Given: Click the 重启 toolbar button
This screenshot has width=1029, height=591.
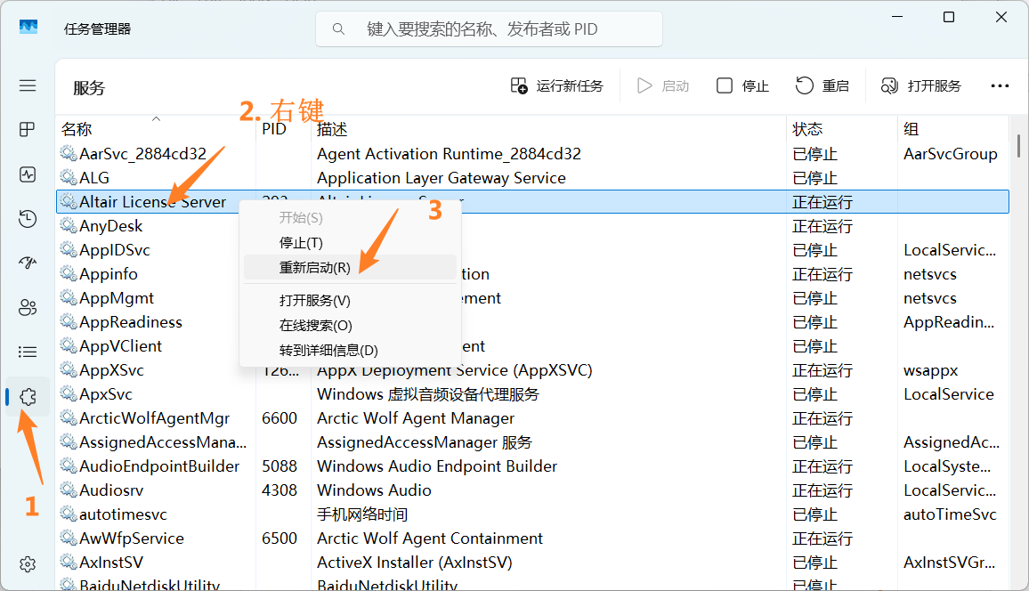Looking at the screenshot, I should click(x=822, y=85).
